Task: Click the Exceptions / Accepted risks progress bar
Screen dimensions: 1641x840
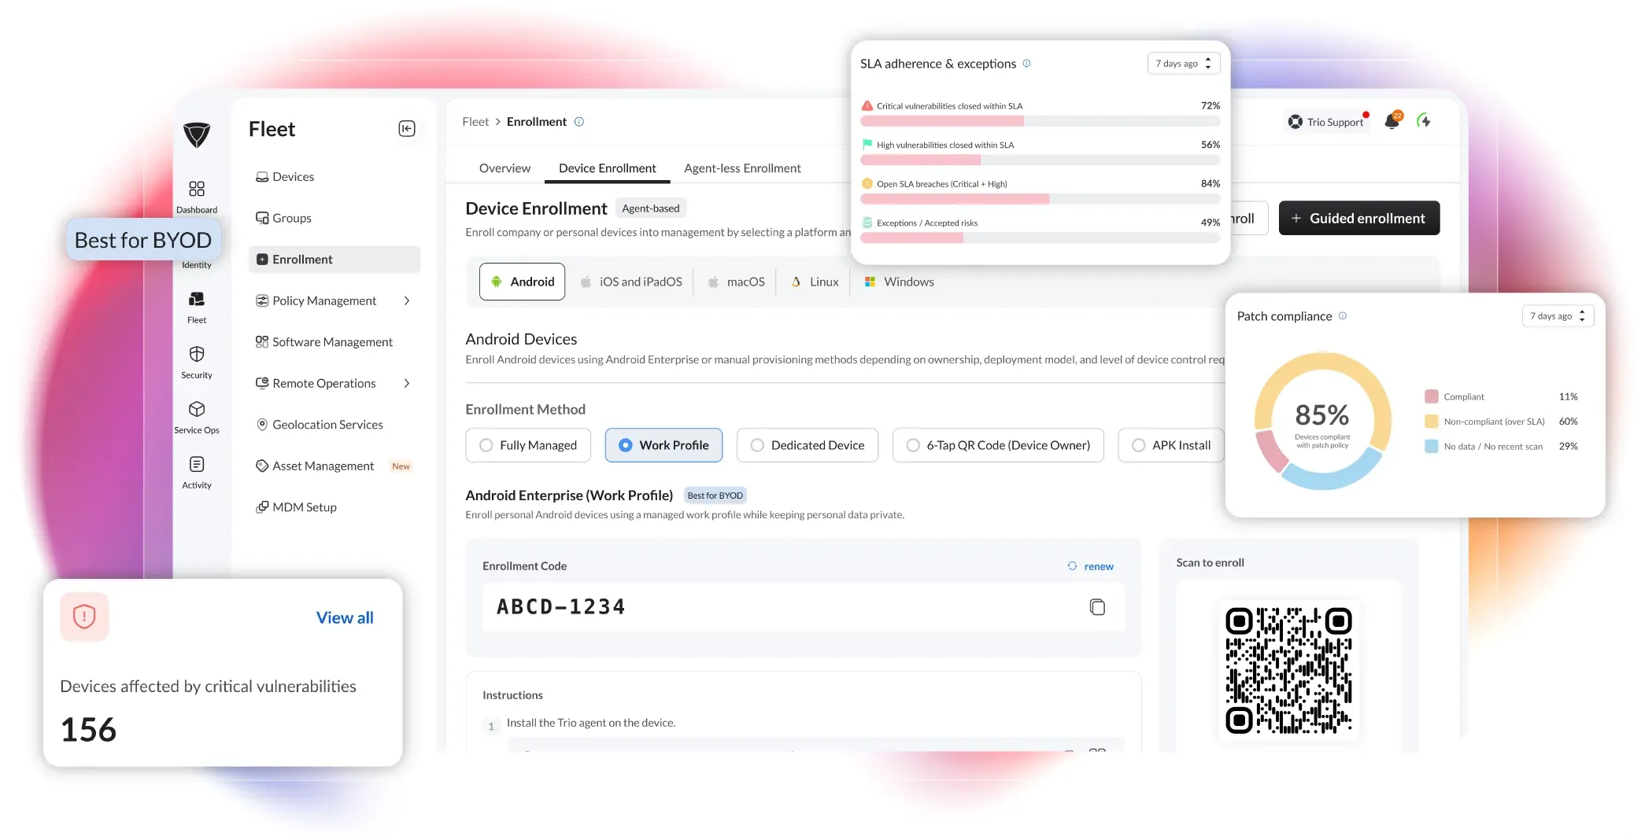Action: pos(1040,238)
